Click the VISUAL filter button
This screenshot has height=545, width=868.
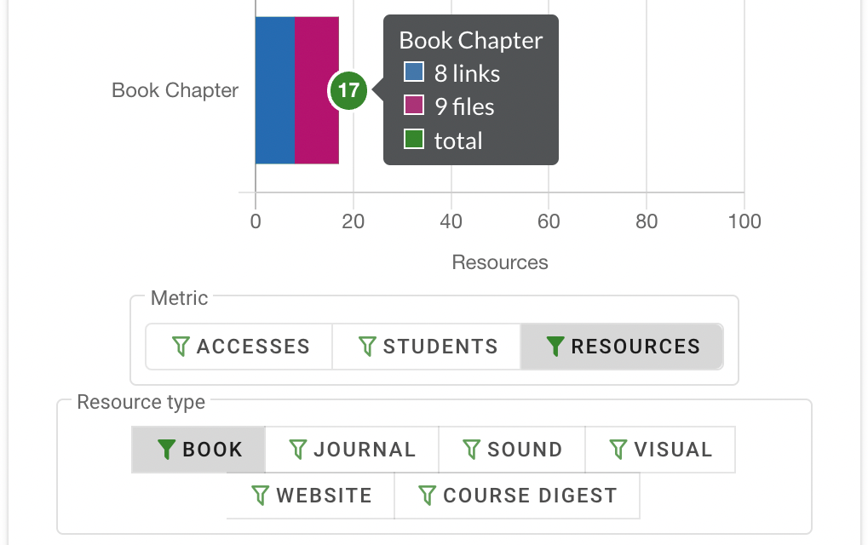click(659, 449)
